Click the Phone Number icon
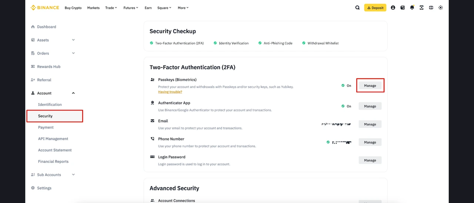The height and width of the screenshot is (203, 474). click(x=153, y=139)
